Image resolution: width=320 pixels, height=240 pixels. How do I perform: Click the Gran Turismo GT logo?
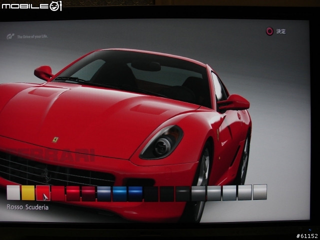pyautogui.click(x=10, y=36)
